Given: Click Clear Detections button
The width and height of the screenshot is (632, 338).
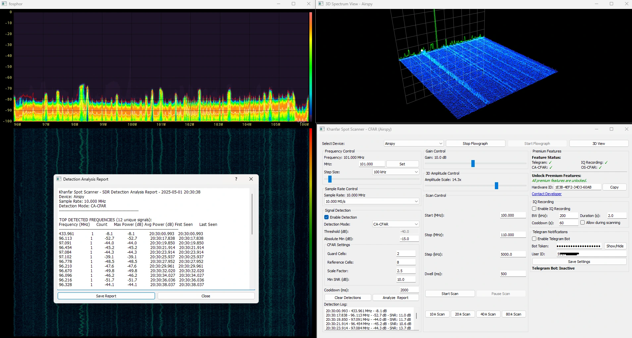Looking at the screenshot, I should pos(348,298).
